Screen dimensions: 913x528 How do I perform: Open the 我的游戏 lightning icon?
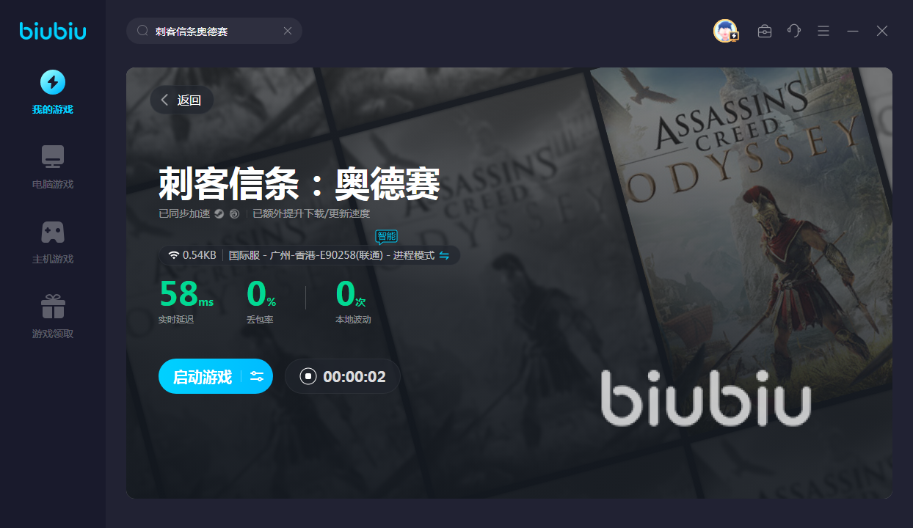[x=53, y=82]
